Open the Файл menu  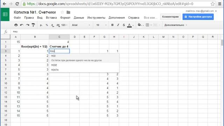pyautogui.click(x=17, y=17)
